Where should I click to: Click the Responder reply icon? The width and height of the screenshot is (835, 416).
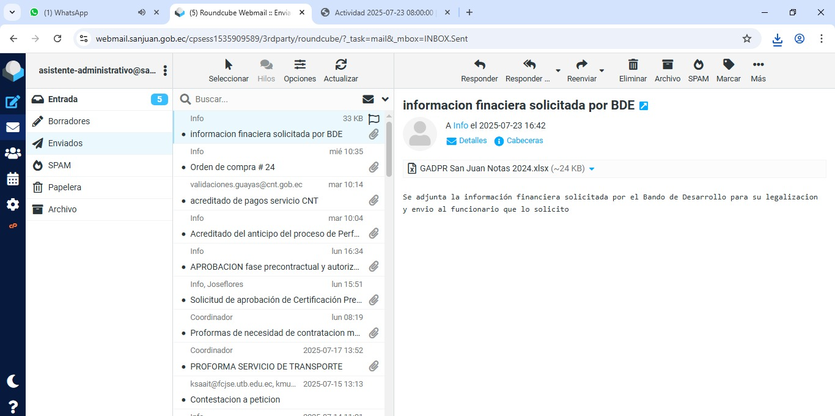pyautogui.click(x=479, y=70)
